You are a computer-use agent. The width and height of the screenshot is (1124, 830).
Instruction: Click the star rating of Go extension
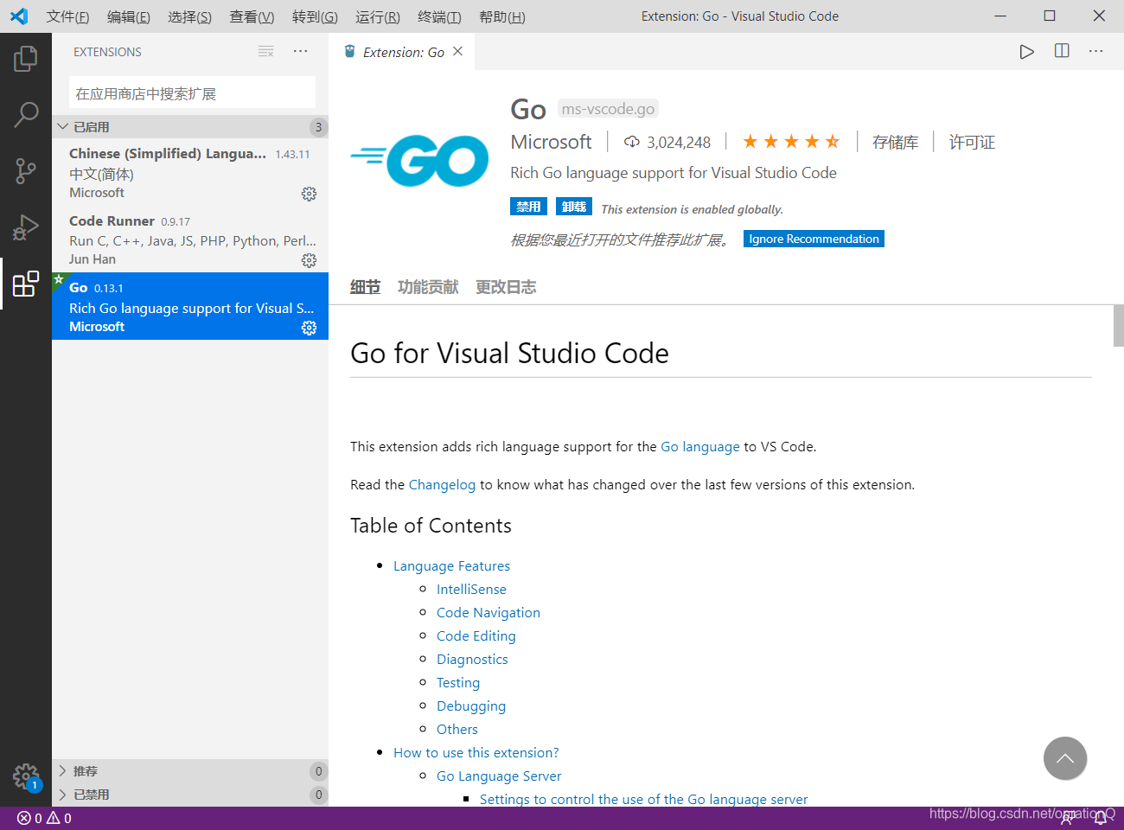[x=791, y=142]
